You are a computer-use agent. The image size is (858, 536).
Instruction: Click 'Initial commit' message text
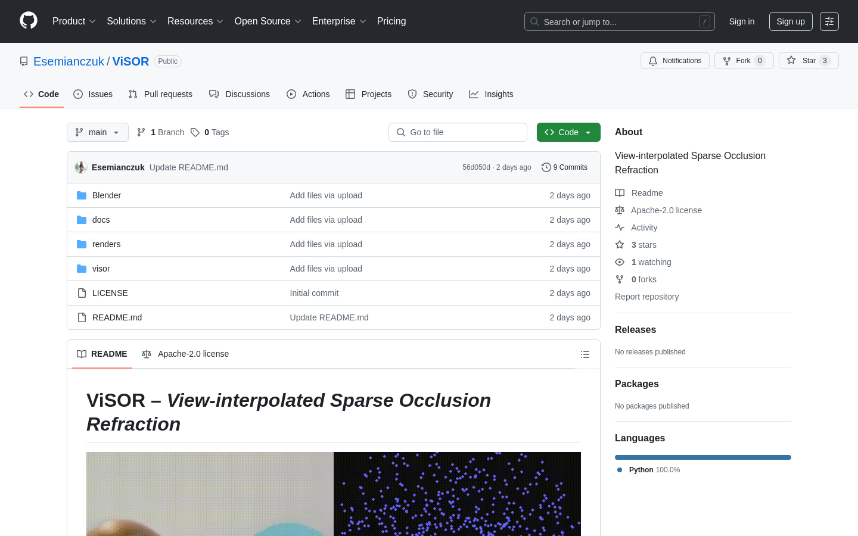click(314, 293)
